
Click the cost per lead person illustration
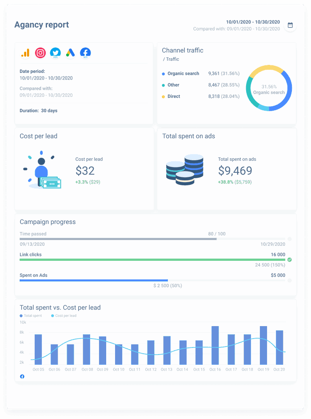coord(41,171)
